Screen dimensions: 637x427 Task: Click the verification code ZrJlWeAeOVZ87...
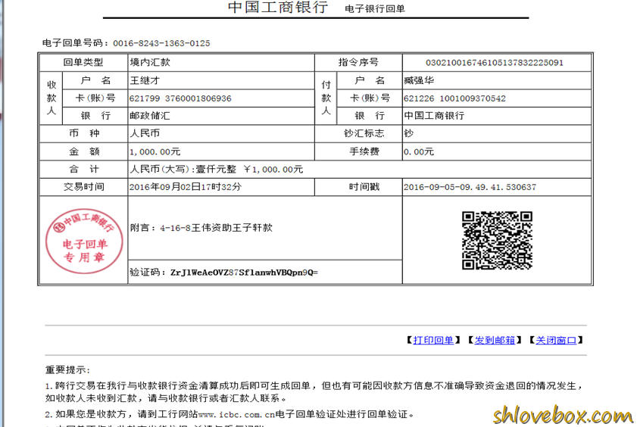click(244, 273)
